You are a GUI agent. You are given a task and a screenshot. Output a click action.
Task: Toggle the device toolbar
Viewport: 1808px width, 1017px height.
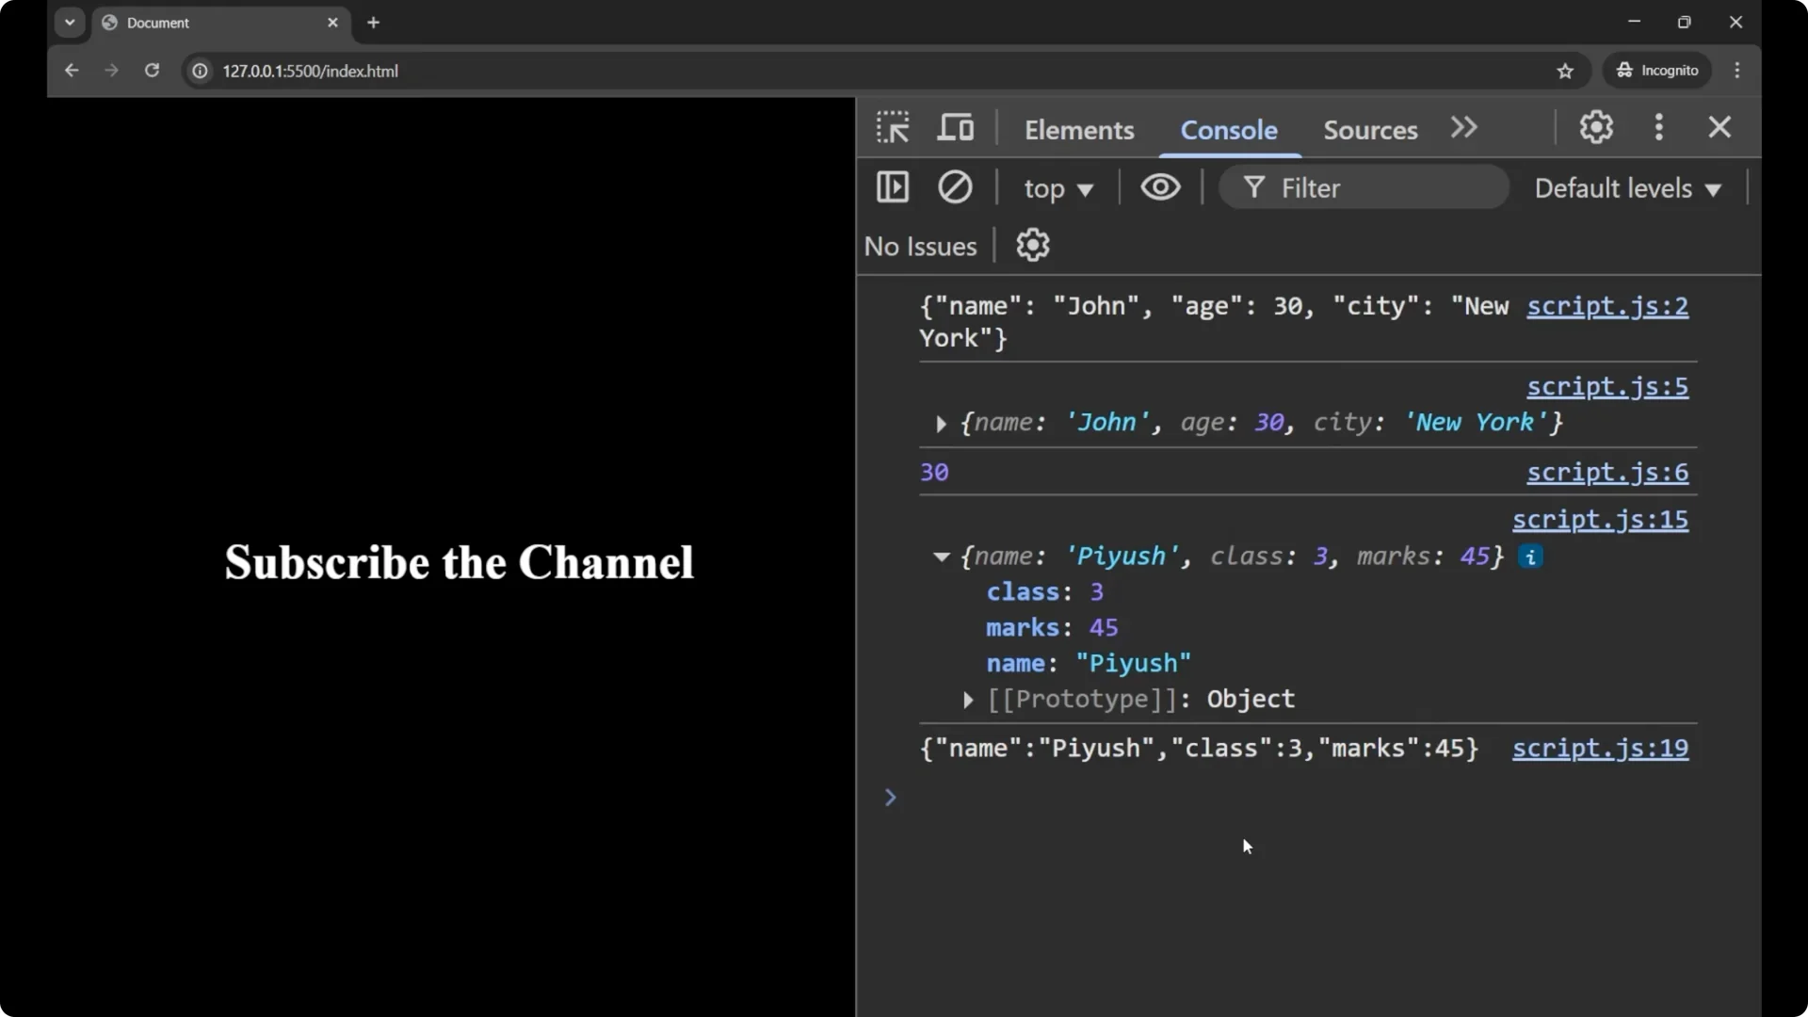[956, 126]
